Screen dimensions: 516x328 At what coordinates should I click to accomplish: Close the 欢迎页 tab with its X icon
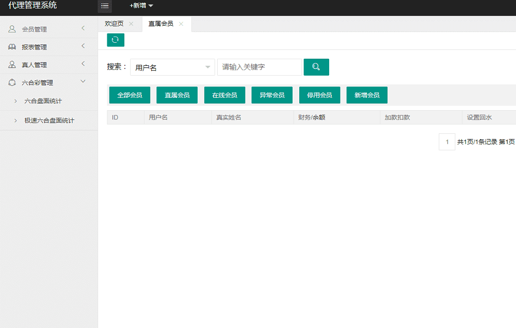[132, 23]
